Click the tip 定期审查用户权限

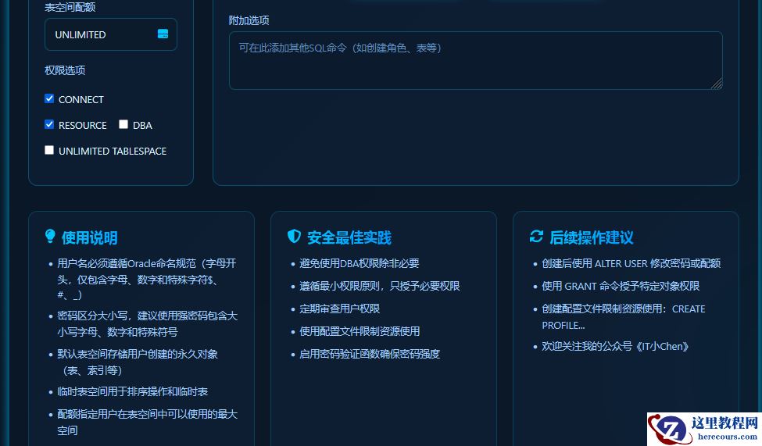pyautogui.click(x=339, y=309)
